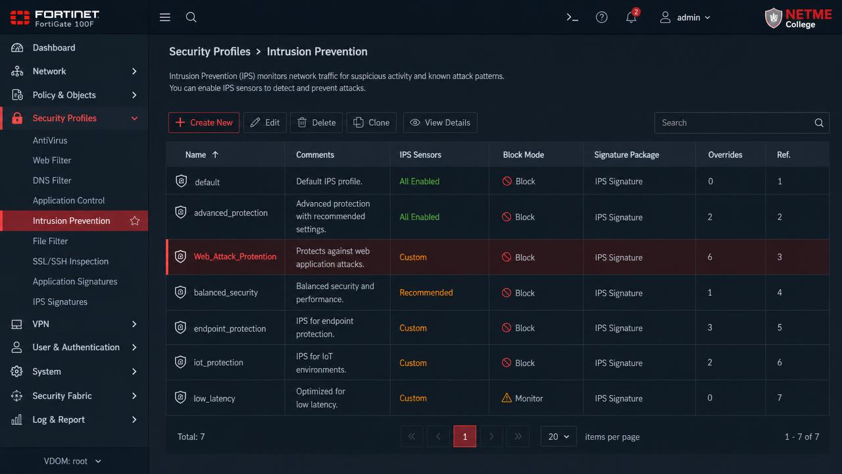The image size is (842, 474).
Task: Click the Overrides column header
Action: pos(725,155)
